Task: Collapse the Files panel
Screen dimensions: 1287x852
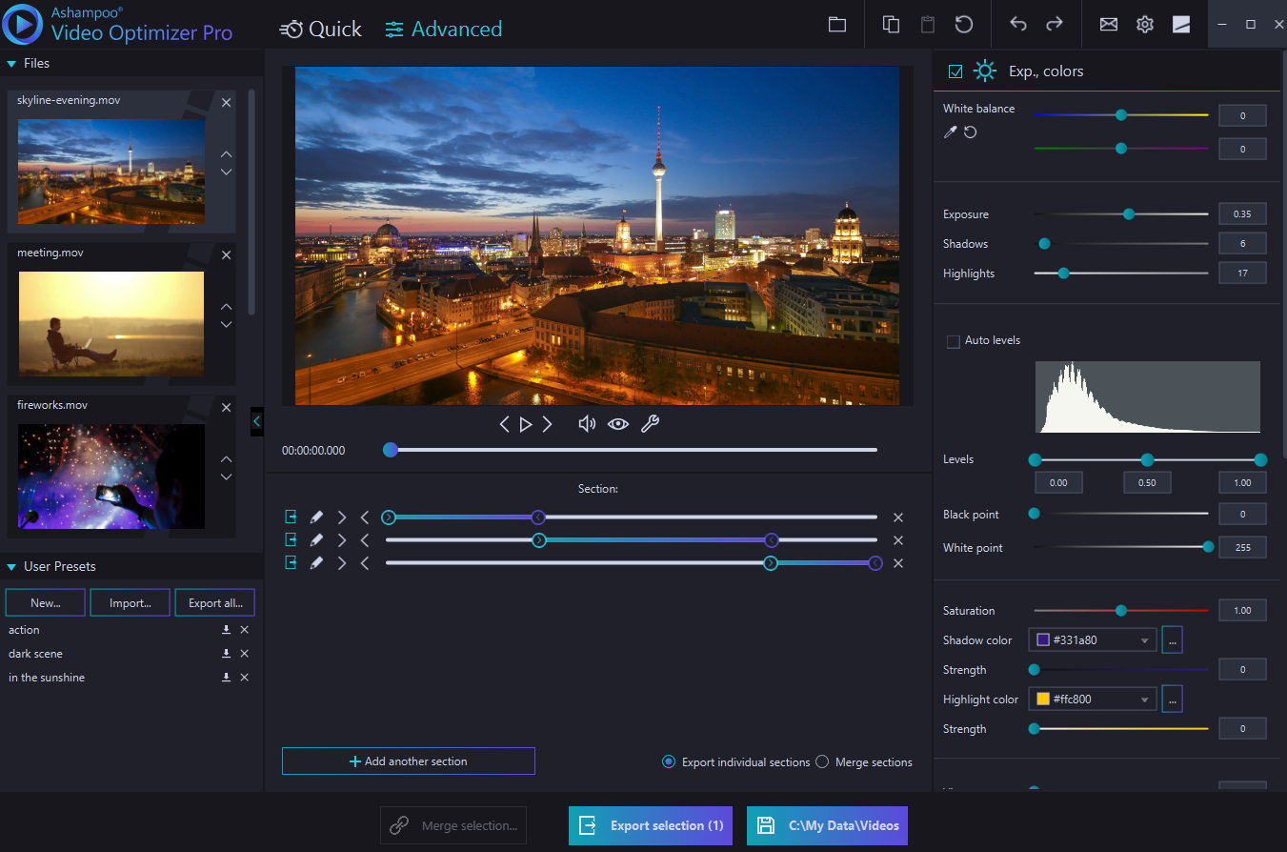Action: 10,63
